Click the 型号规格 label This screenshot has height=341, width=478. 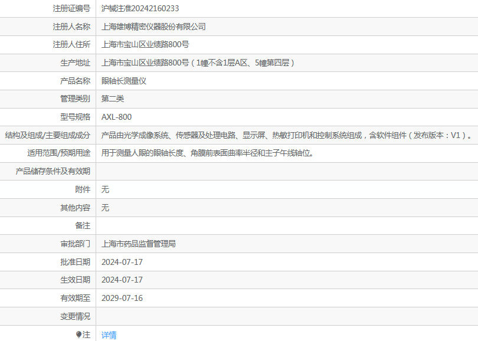(x=76, y=117)
